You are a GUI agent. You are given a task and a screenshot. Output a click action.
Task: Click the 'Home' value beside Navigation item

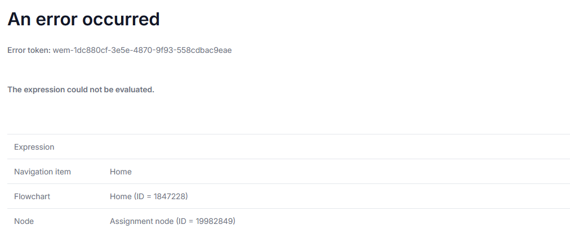coord(121,172)
